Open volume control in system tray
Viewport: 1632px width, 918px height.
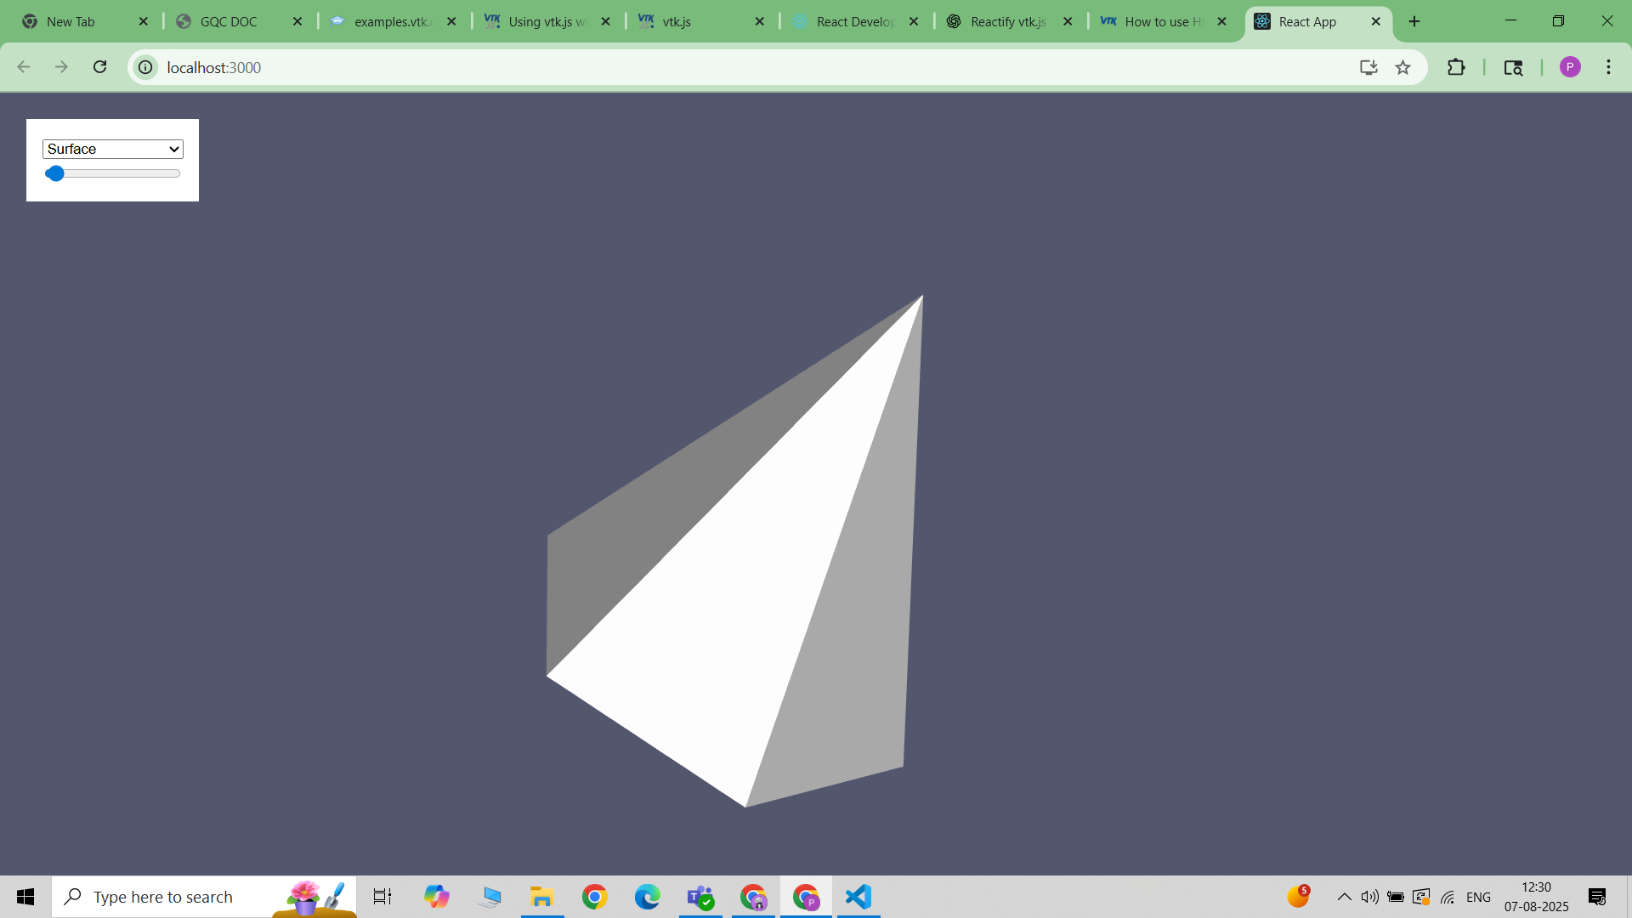[x=1369, y=897]
